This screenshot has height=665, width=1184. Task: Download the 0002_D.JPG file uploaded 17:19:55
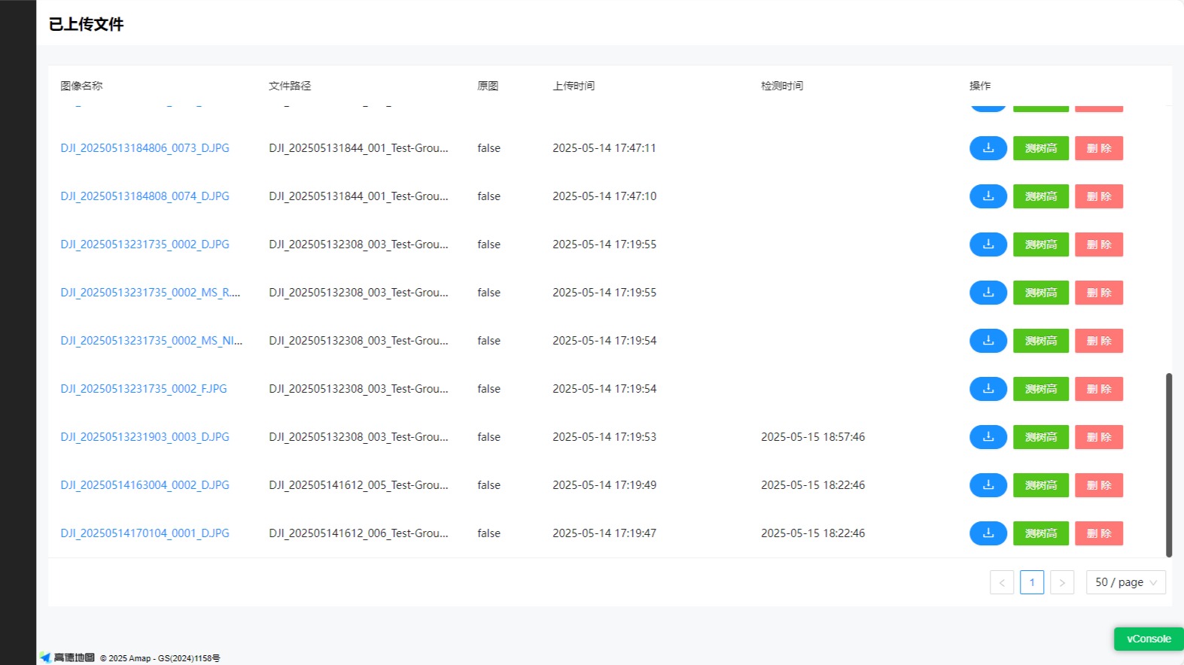[x=988, y=244]
